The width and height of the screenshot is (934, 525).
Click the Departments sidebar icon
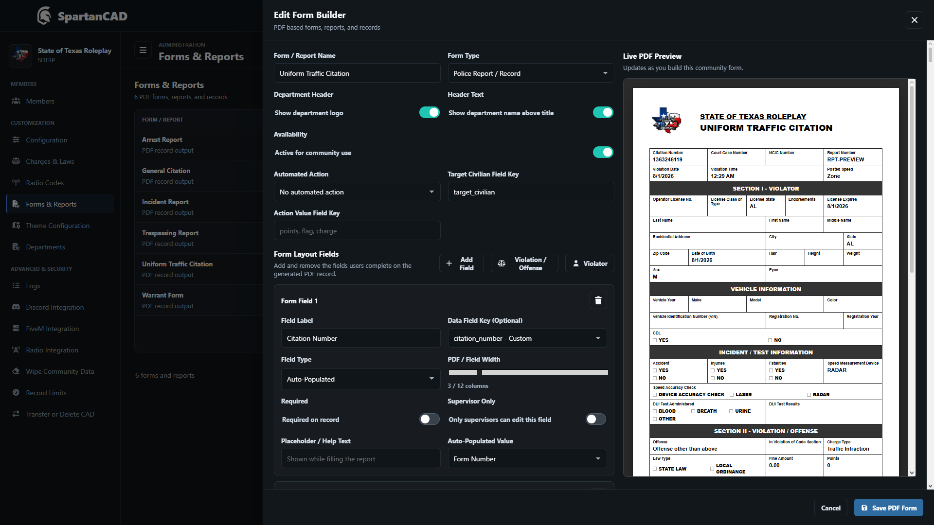(x=16, y=247)
